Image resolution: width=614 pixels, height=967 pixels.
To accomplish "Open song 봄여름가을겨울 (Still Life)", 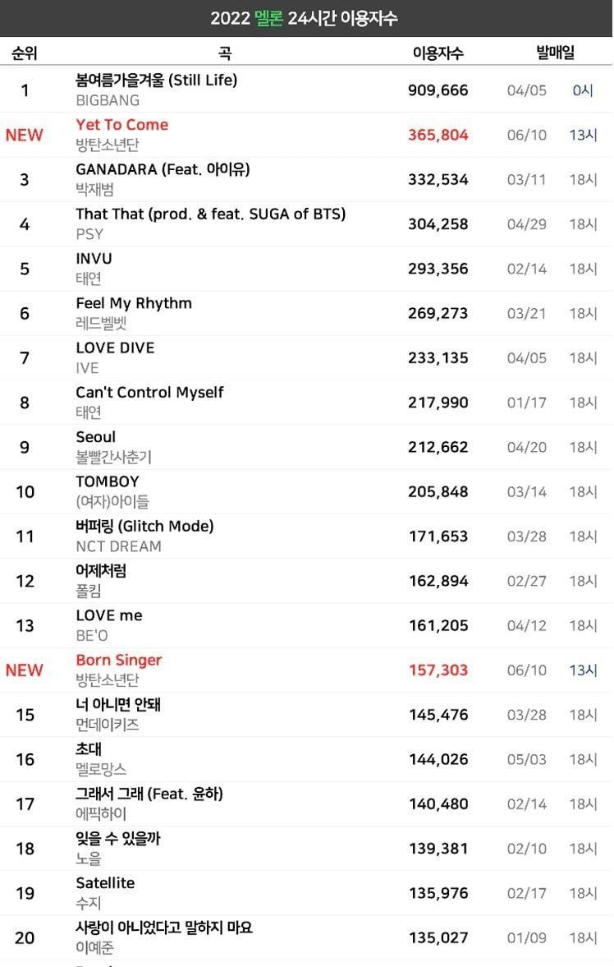I will point(157,81).
